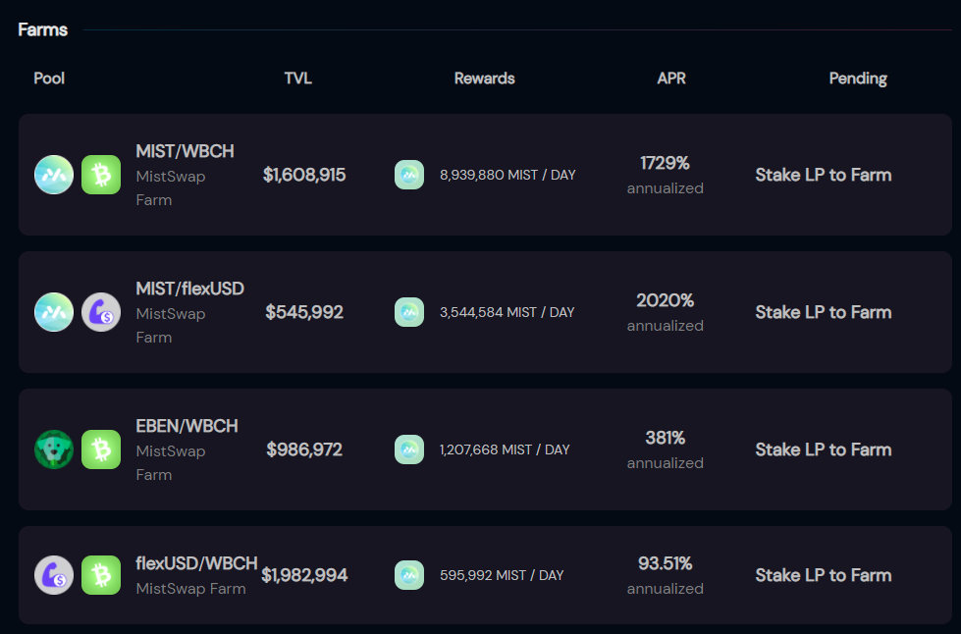961x634 pixels.
Task: Click the 8,939,880 MIST / DAY reward text
Action: tap(507, 175)
